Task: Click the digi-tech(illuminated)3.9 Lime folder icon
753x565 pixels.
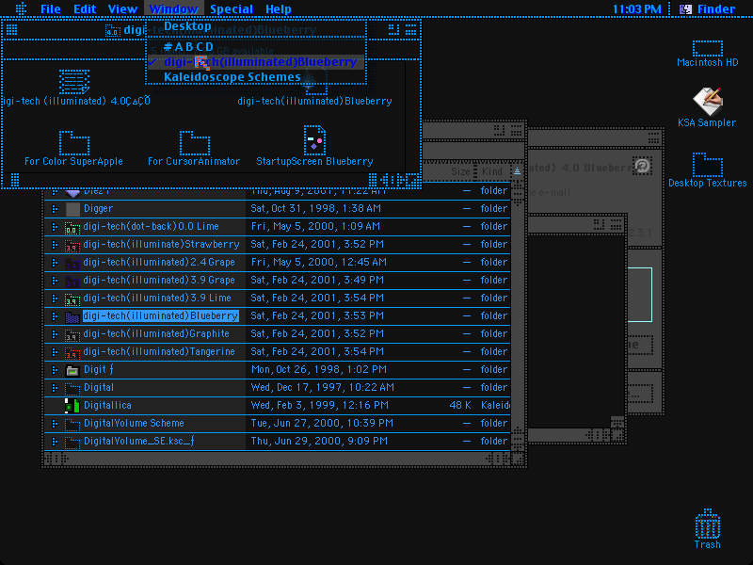Action: click(72, 299)
